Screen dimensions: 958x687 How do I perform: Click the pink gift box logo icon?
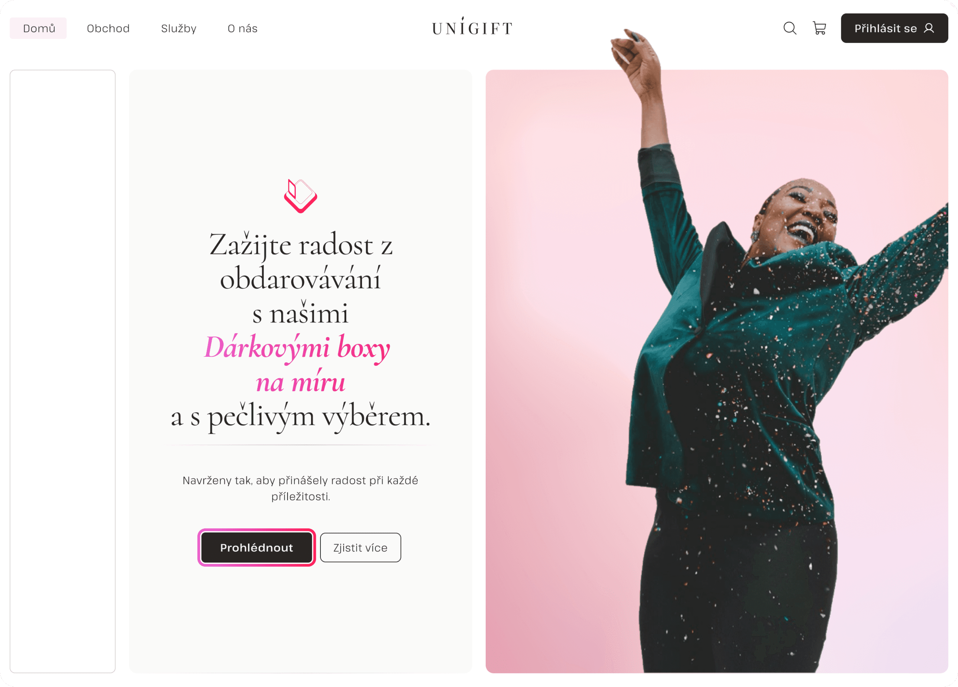(x=300, y=196)
